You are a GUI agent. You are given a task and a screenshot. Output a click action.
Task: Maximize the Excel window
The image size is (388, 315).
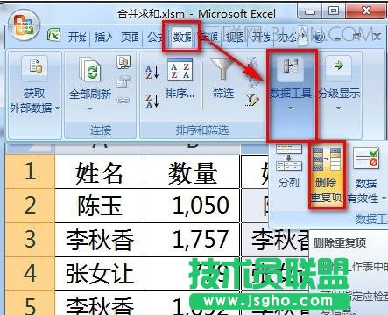point(334,11)
